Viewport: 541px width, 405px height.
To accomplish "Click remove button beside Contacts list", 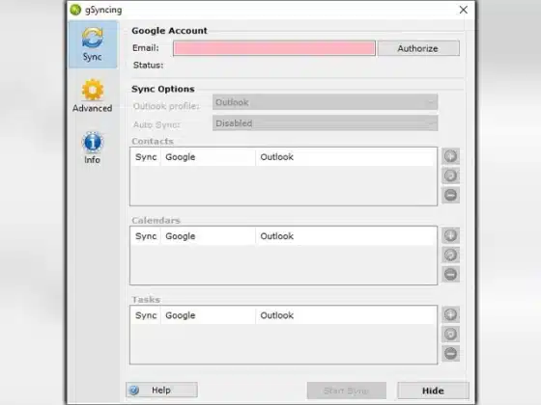I will click(x=450, y=195).
